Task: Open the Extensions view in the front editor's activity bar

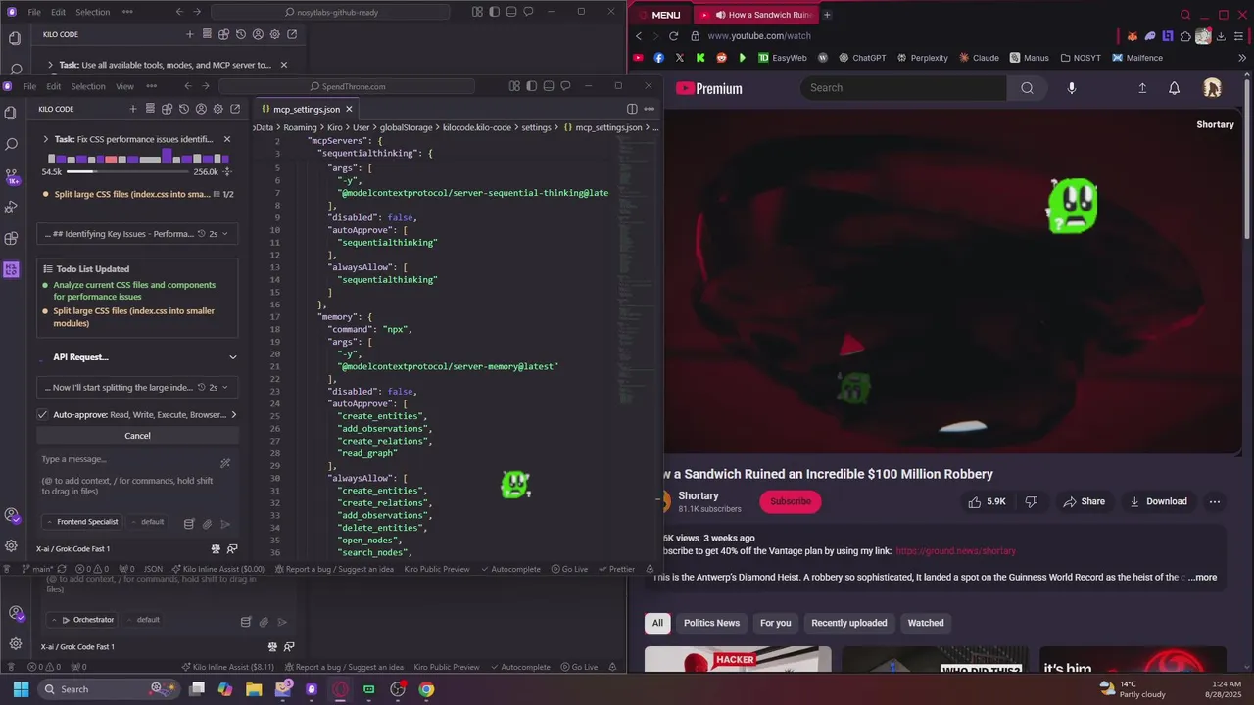Action: click(11, 238)
